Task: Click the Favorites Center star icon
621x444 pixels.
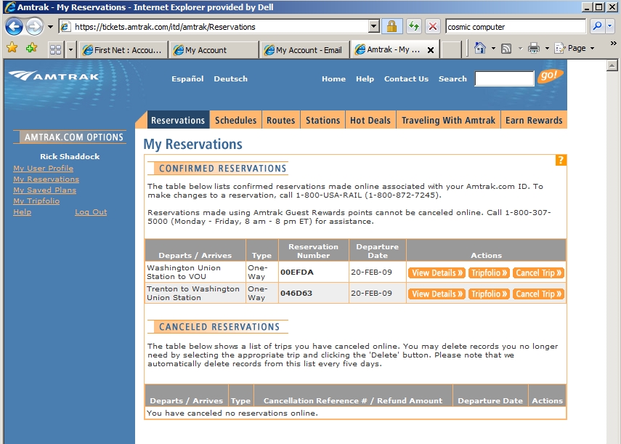Action: coord(12,48)
